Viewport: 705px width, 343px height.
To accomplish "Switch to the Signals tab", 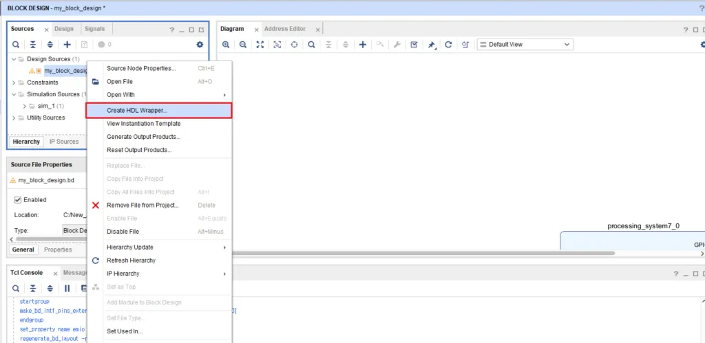I will pyautogui.click(x=94, y=29).
